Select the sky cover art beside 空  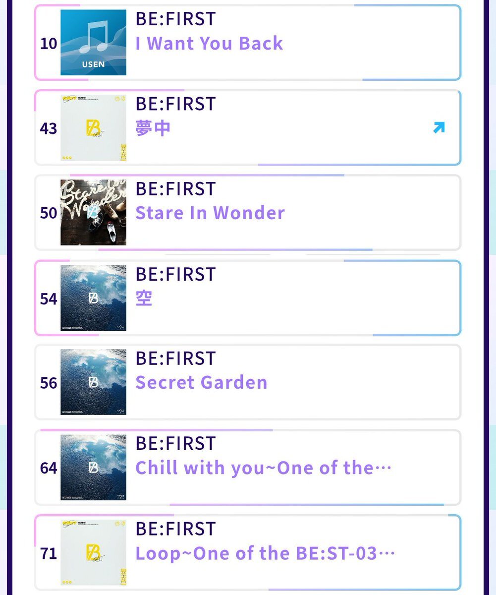click(93, 298)
